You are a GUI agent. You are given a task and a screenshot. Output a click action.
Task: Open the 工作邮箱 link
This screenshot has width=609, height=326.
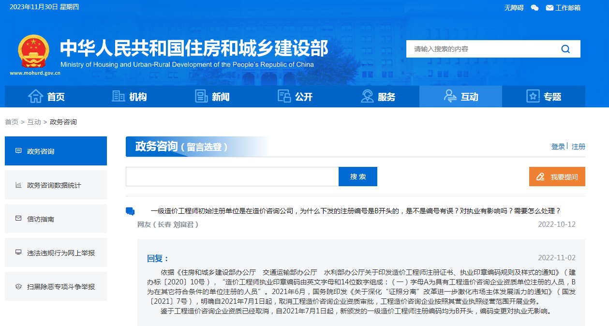tap(568, 8)
